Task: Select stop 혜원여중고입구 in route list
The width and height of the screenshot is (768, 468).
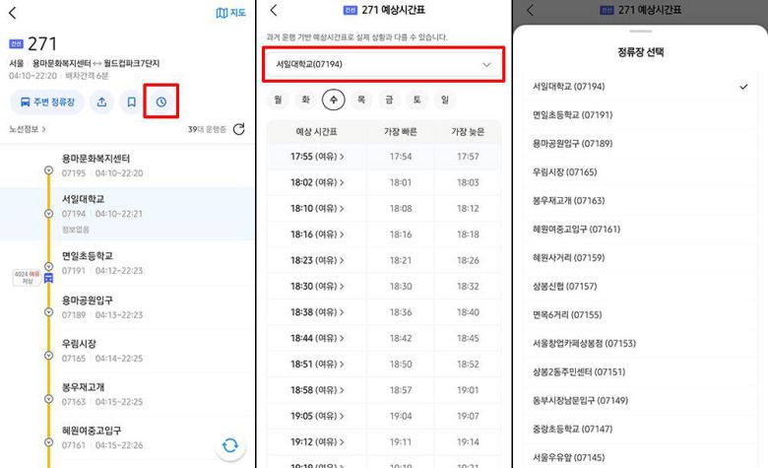Action: [127, 437]
